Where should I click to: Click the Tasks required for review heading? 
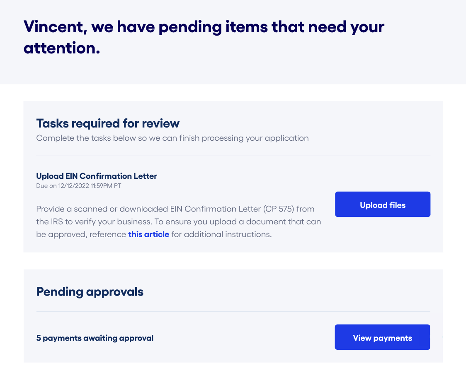coord(108,123)
